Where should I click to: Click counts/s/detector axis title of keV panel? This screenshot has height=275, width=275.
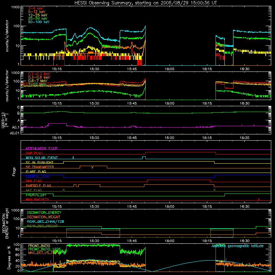pyautogui.click(x=7, y=36)
